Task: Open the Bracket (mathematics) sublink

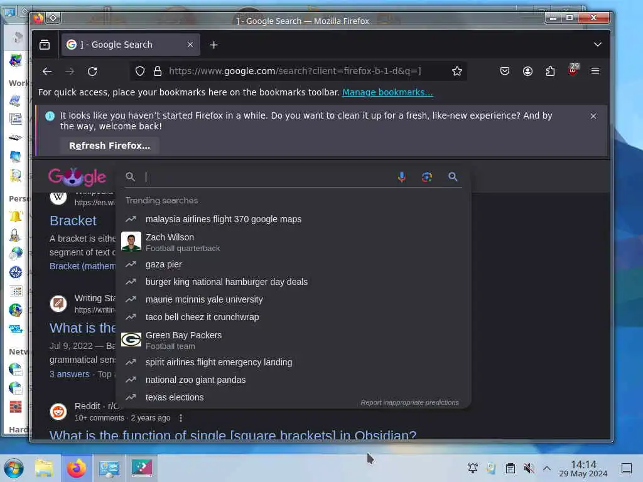Action: pyautogui.click(x=82, y=266)
